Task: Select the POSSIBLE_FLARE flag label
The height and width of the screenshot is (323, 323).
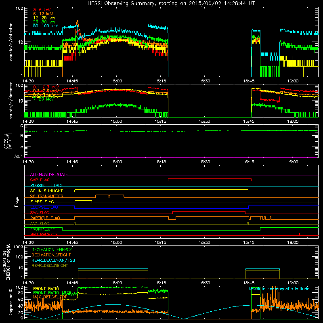Action: [46, 185]
